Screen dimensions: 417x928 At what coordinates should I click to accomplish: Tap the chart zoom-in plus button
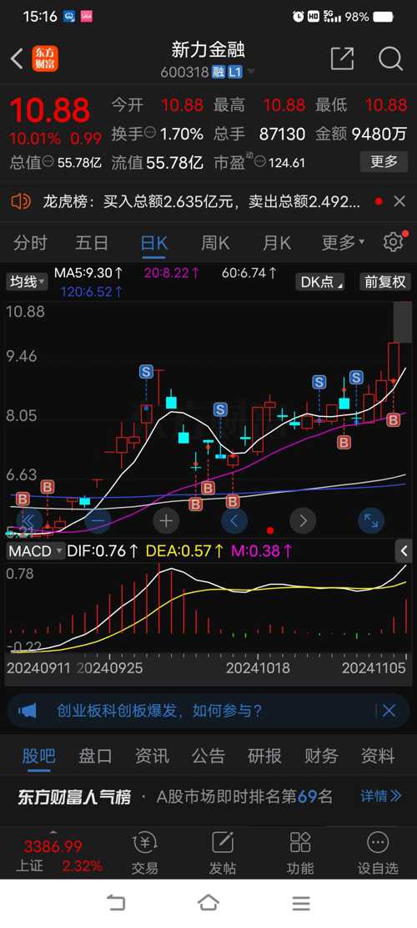[166, 521]
